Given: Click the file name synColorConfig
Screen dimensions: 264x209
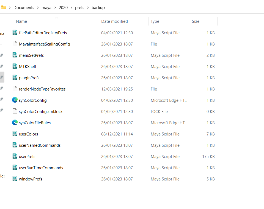Looking at the screenshot, I should pyautogui.click(x=33, y=100).
